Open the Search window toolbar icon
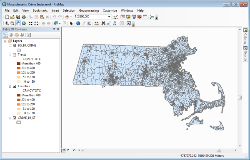250x160 pixels. coord(134,17)
